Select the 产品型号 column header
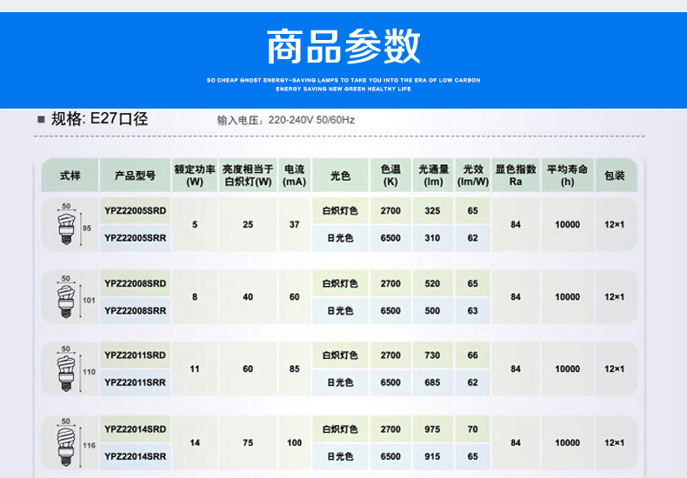Screen dimensions: 687x478 point(135,176)
